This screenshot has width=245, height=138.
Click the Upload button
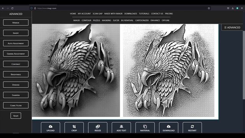tap(51, 128)
